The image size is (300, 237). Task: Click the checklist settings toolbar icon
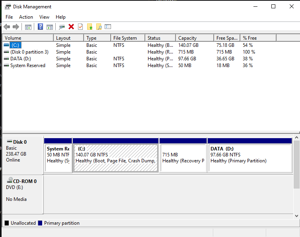coord(108,27)
